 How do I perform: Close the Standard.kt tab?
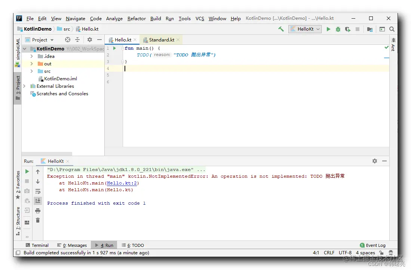point(178,40)
